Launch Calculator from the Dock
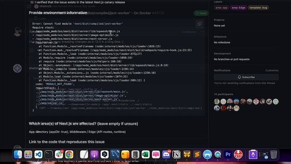The width and height of the screenshot is (291, 164). pyautogui.click(x=135, y=154)
